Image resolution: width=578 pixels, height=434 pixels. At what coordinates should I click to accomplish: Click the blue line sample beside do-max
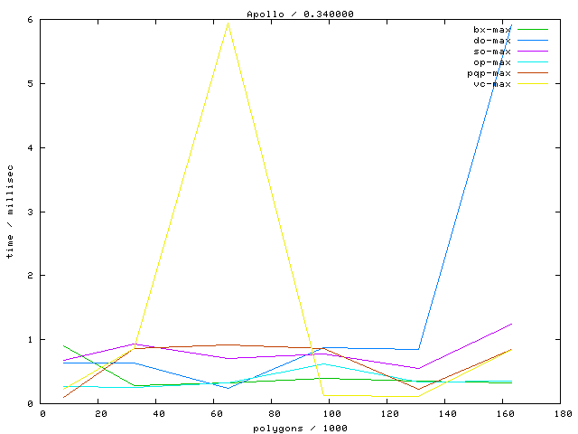point(533,41)
